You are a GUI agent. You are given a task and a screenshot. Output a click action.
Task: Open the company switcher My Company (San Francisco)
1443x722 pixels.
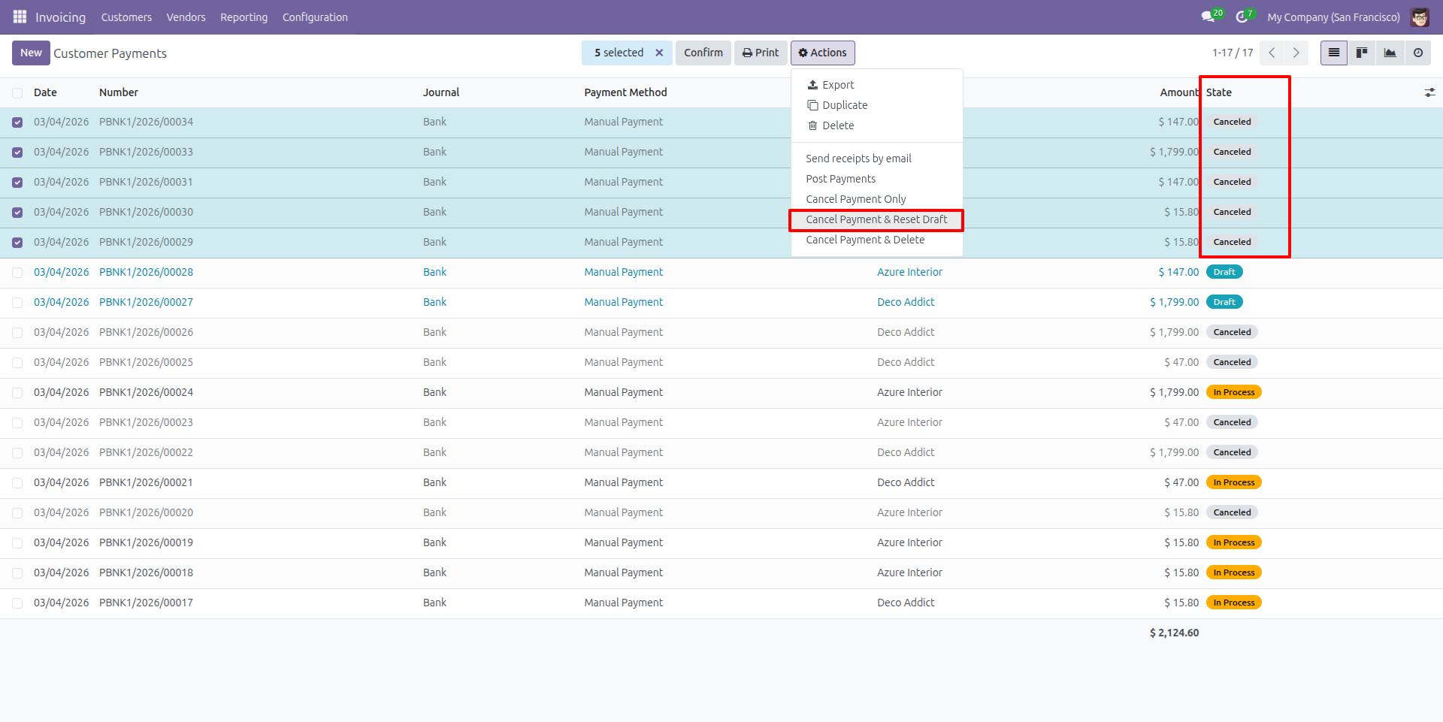(x=1333, y=17)
